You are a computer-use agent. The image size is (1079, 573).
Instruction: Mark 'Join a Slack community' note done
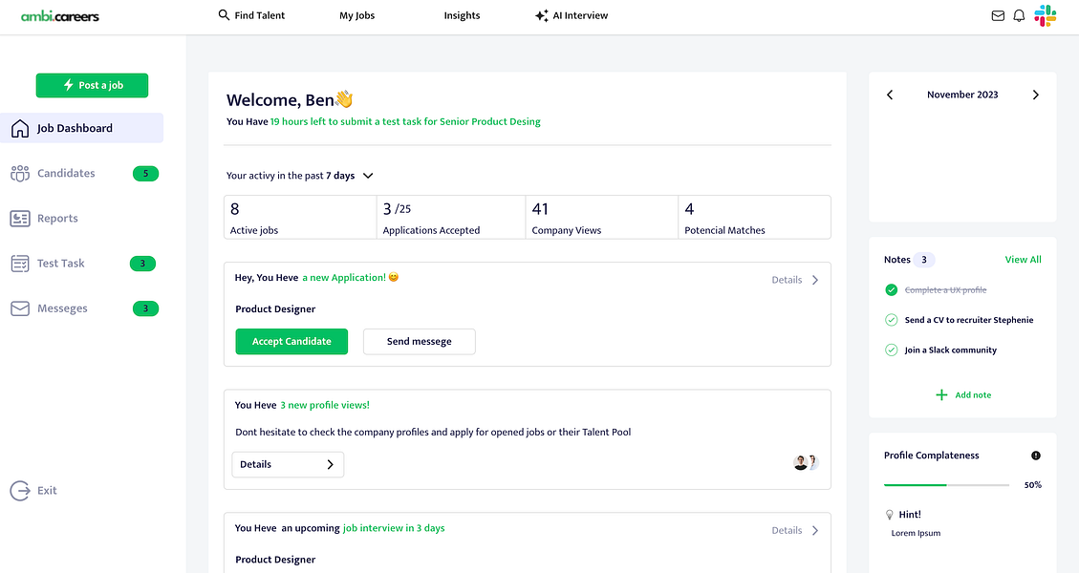[892, 350]
